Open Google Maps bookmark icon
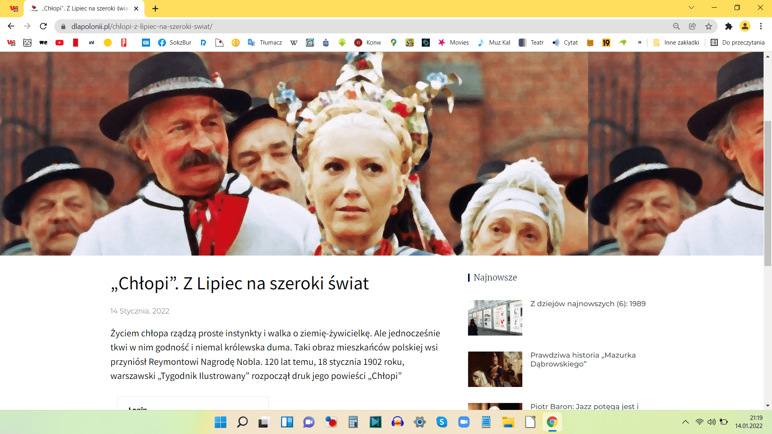The height and width of the screenshot is (434, 772). (x=394, y=43)
